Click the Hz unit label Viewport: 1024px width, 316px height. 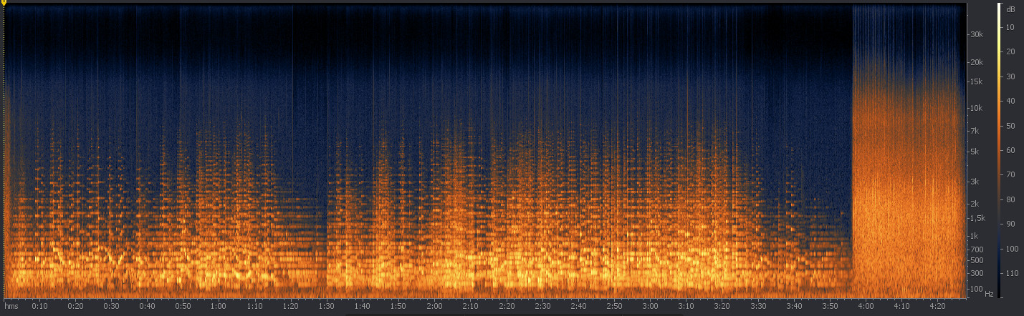tap(989, 294)
